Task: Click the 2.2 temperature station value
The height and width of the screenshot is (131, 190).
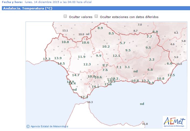Action: point(152,59)
